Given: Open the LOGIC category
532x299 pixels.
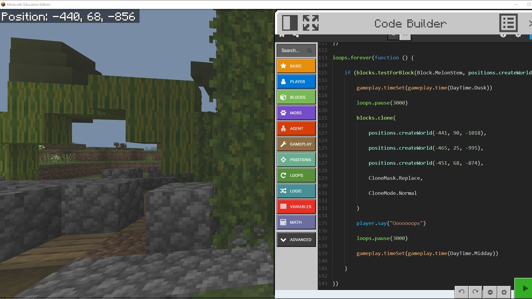Looking at the screenshot, I should pyautogui.click(x=296, y=191).
